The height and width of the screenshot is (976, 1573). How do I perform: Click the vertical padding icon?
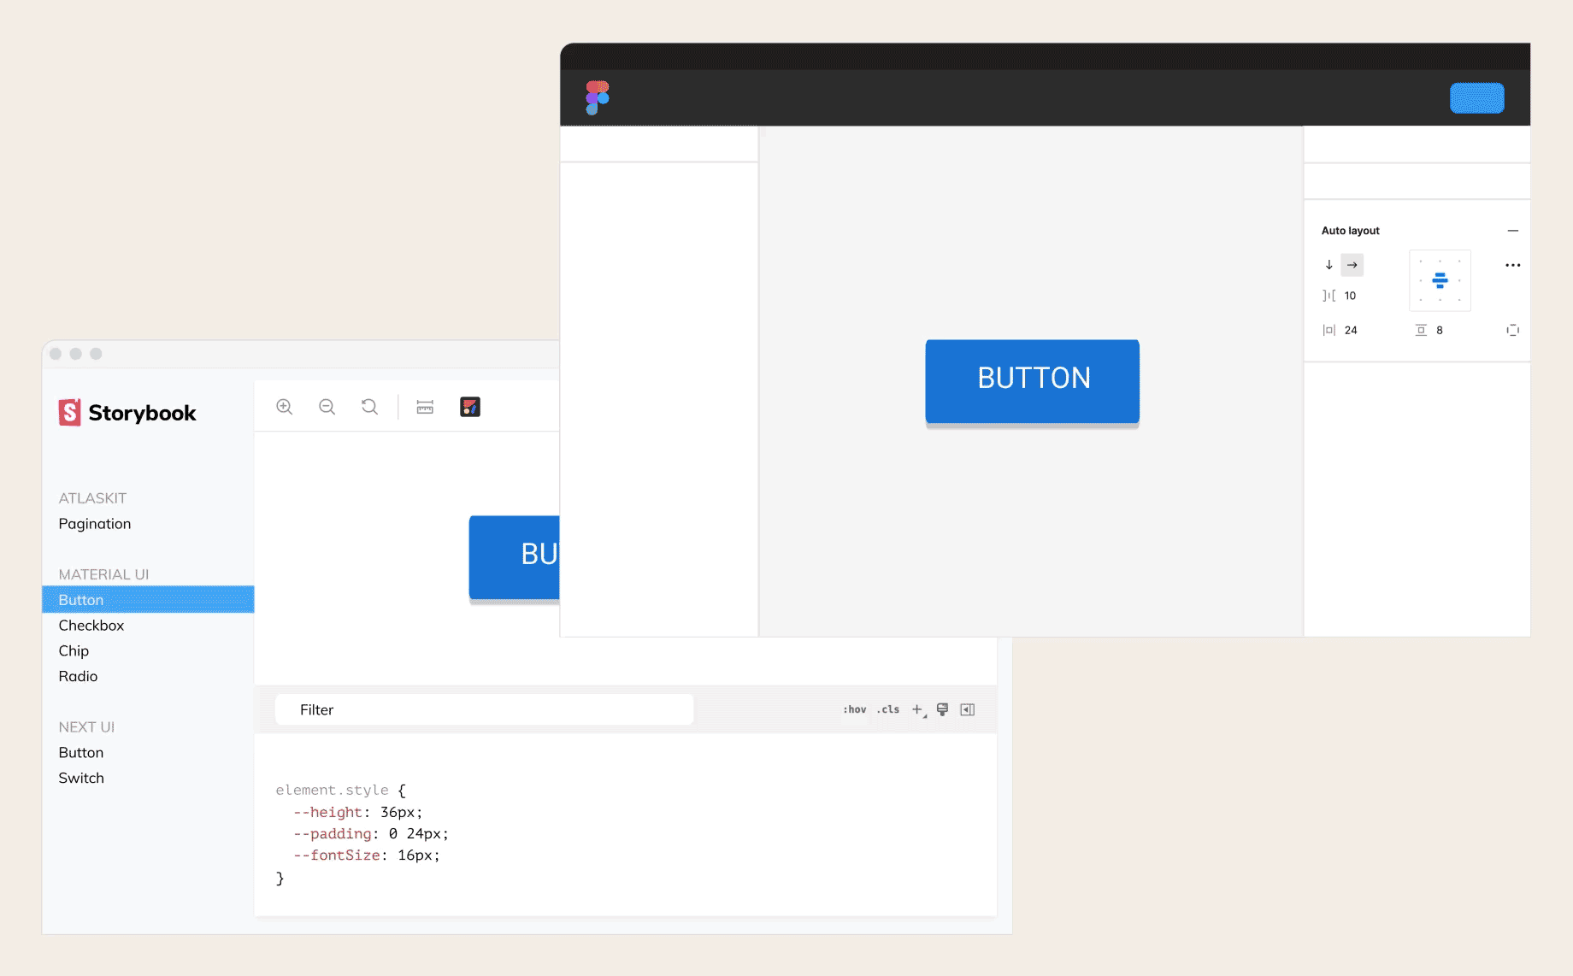[x=1421, y=330]
